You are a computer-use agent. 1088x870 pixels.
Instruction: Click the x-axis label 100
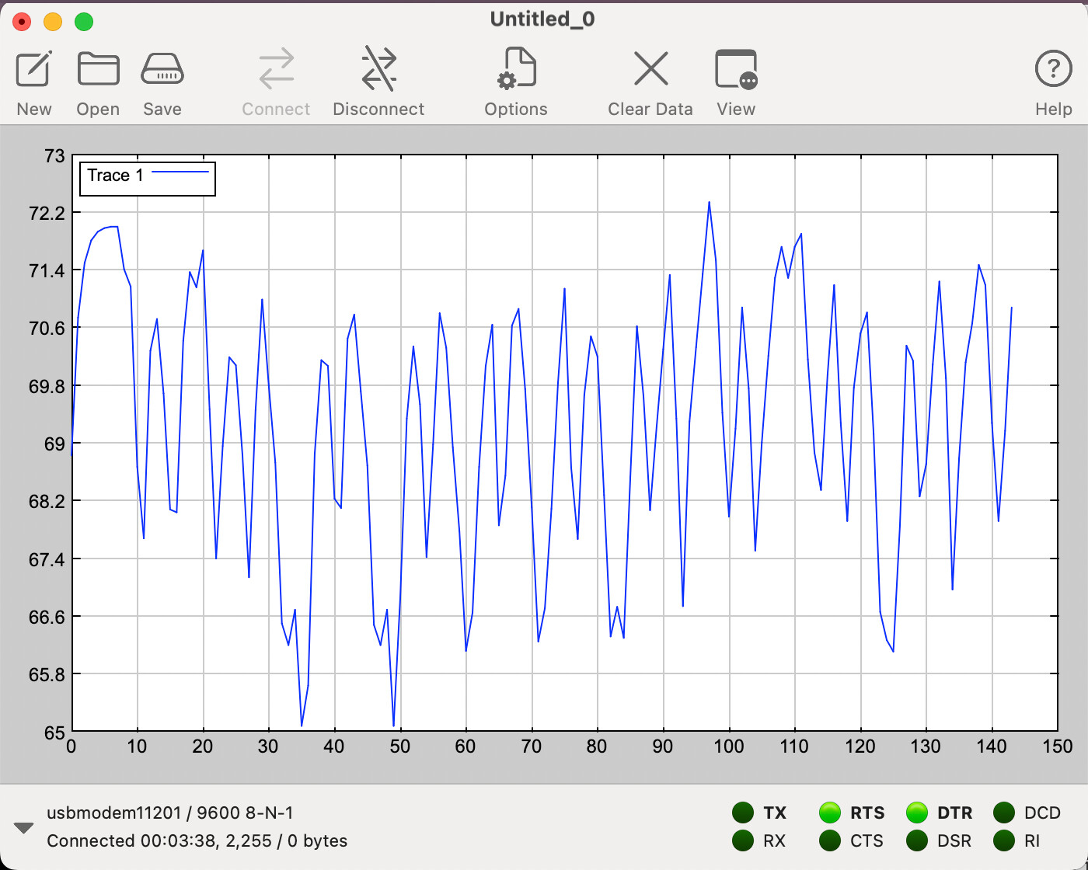(729, 746)
